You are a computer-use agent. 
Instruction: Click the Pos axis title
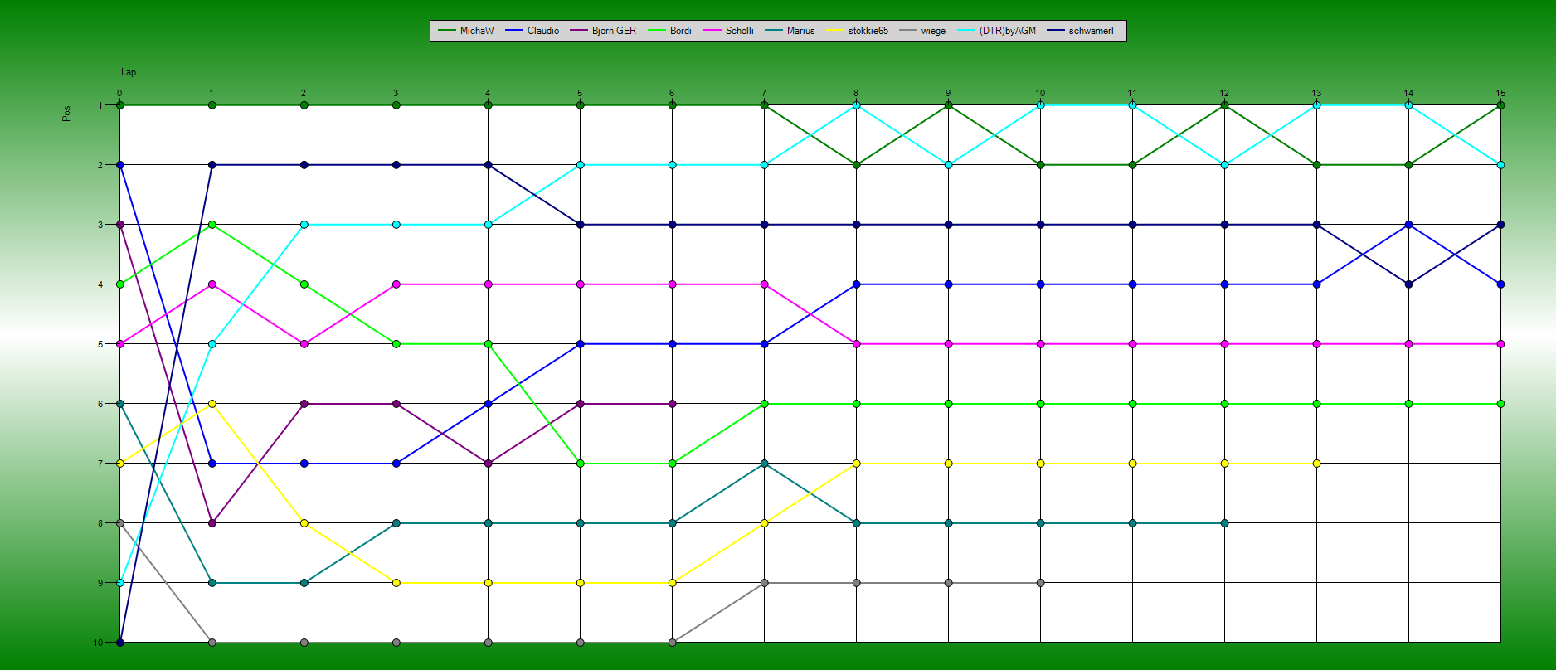click(66, 114)
